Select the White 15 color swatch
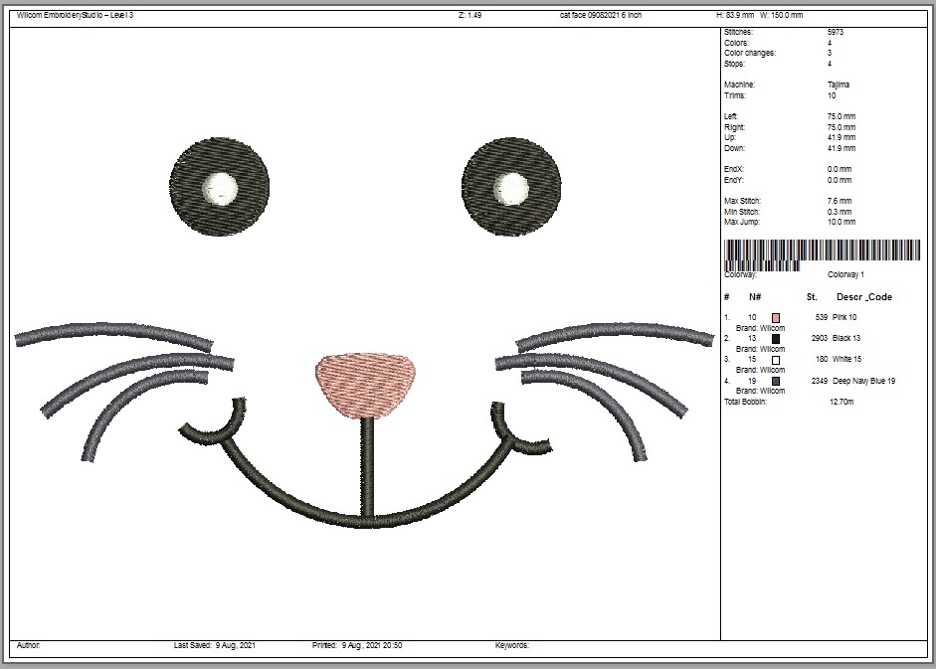This screenshot has width=936, height=669. [x=776, y=360]
